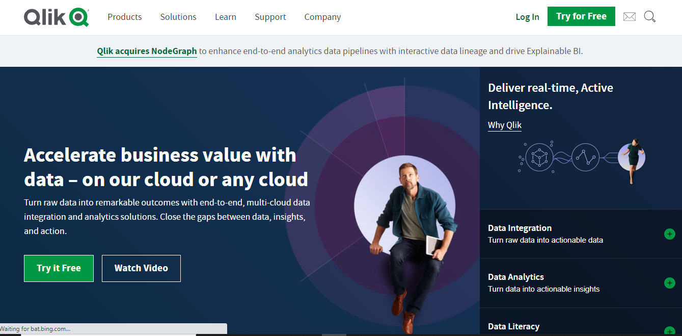Click the Data Literacy heading
The width and height of the screenshot is (682, 336).
[x=513, y=326]
